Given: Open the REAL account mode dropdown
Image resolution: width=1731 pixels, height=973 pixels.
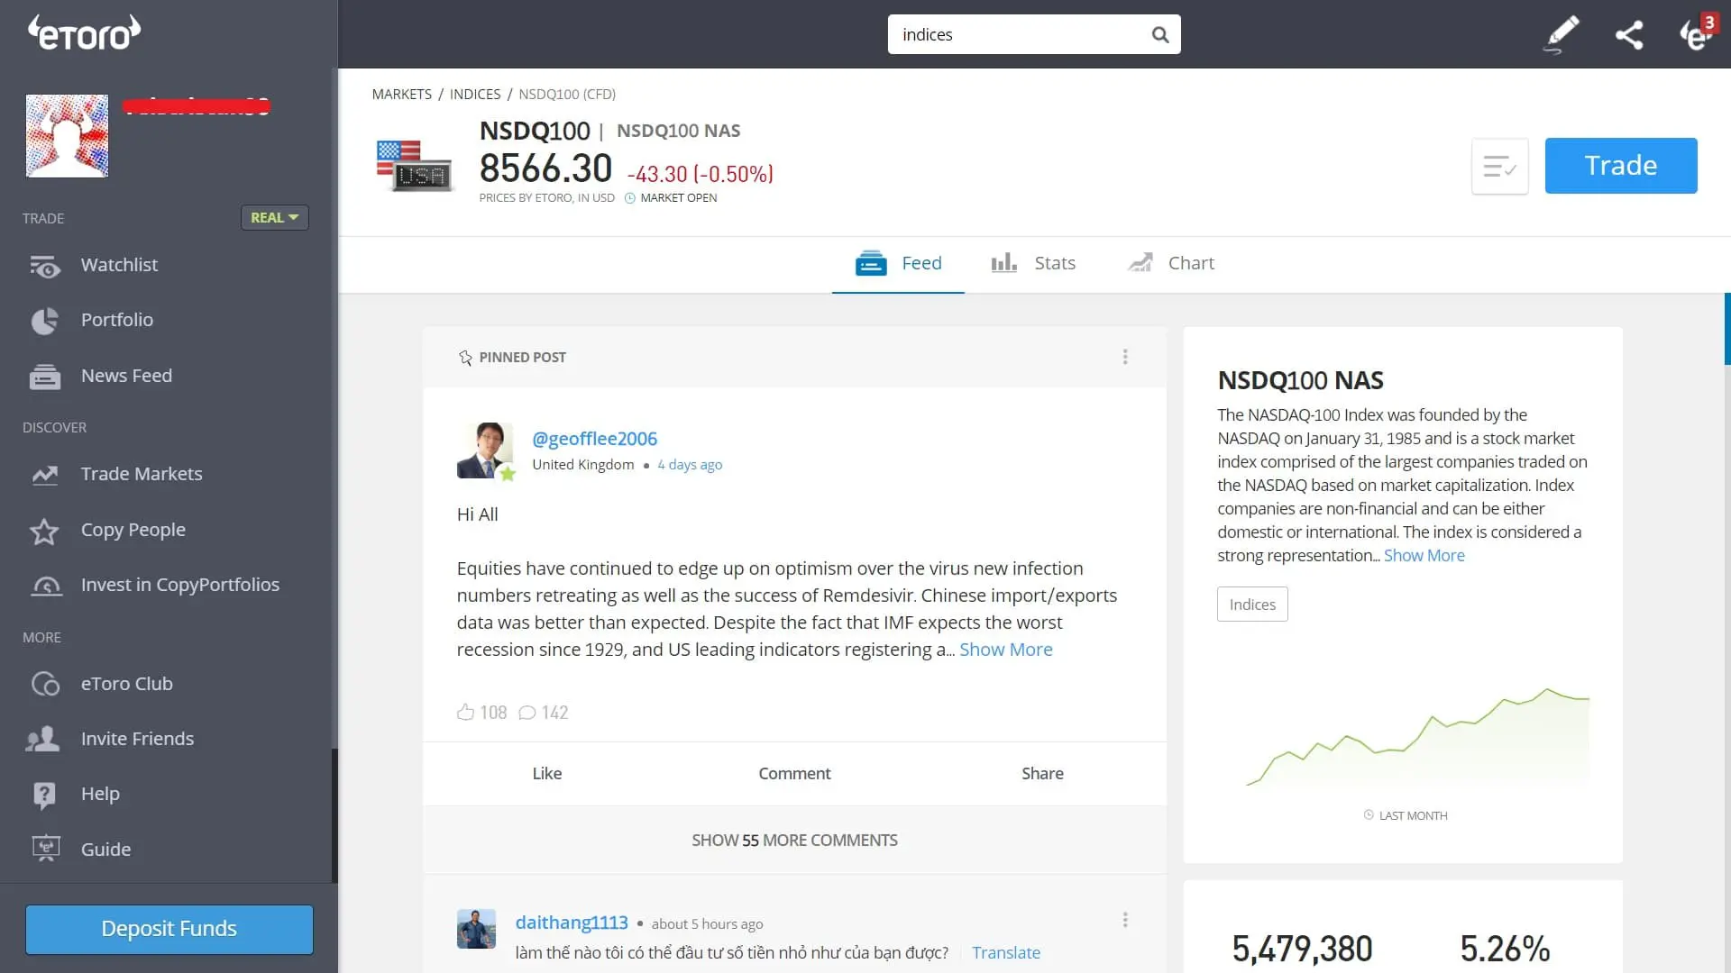Looking at the screenshot, I should (x=274, y=218).
